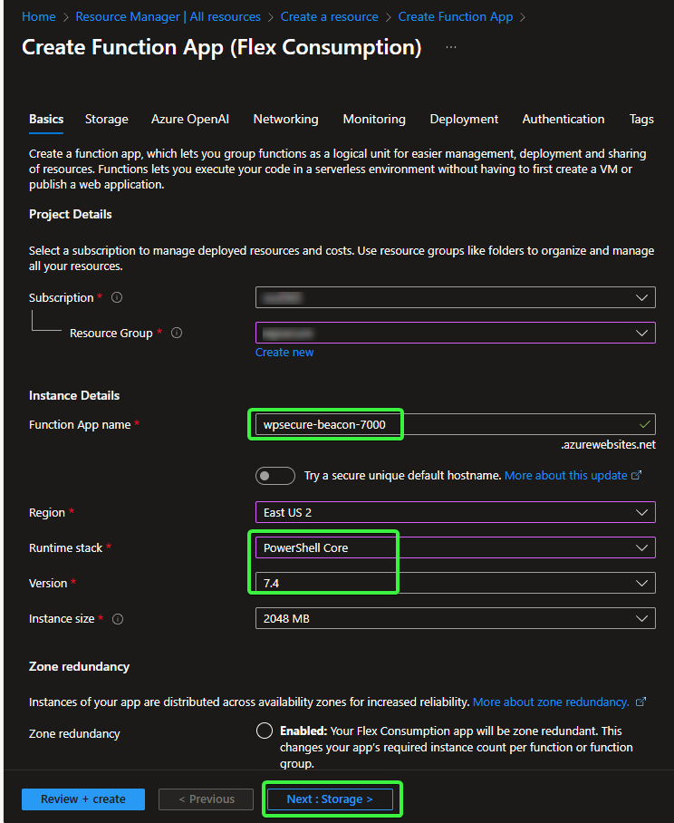Image resolution: width=674 pixels, height=823 pixels.
Task: Click the info icon beside Resource Group
Action: click(x=177, y=334)
